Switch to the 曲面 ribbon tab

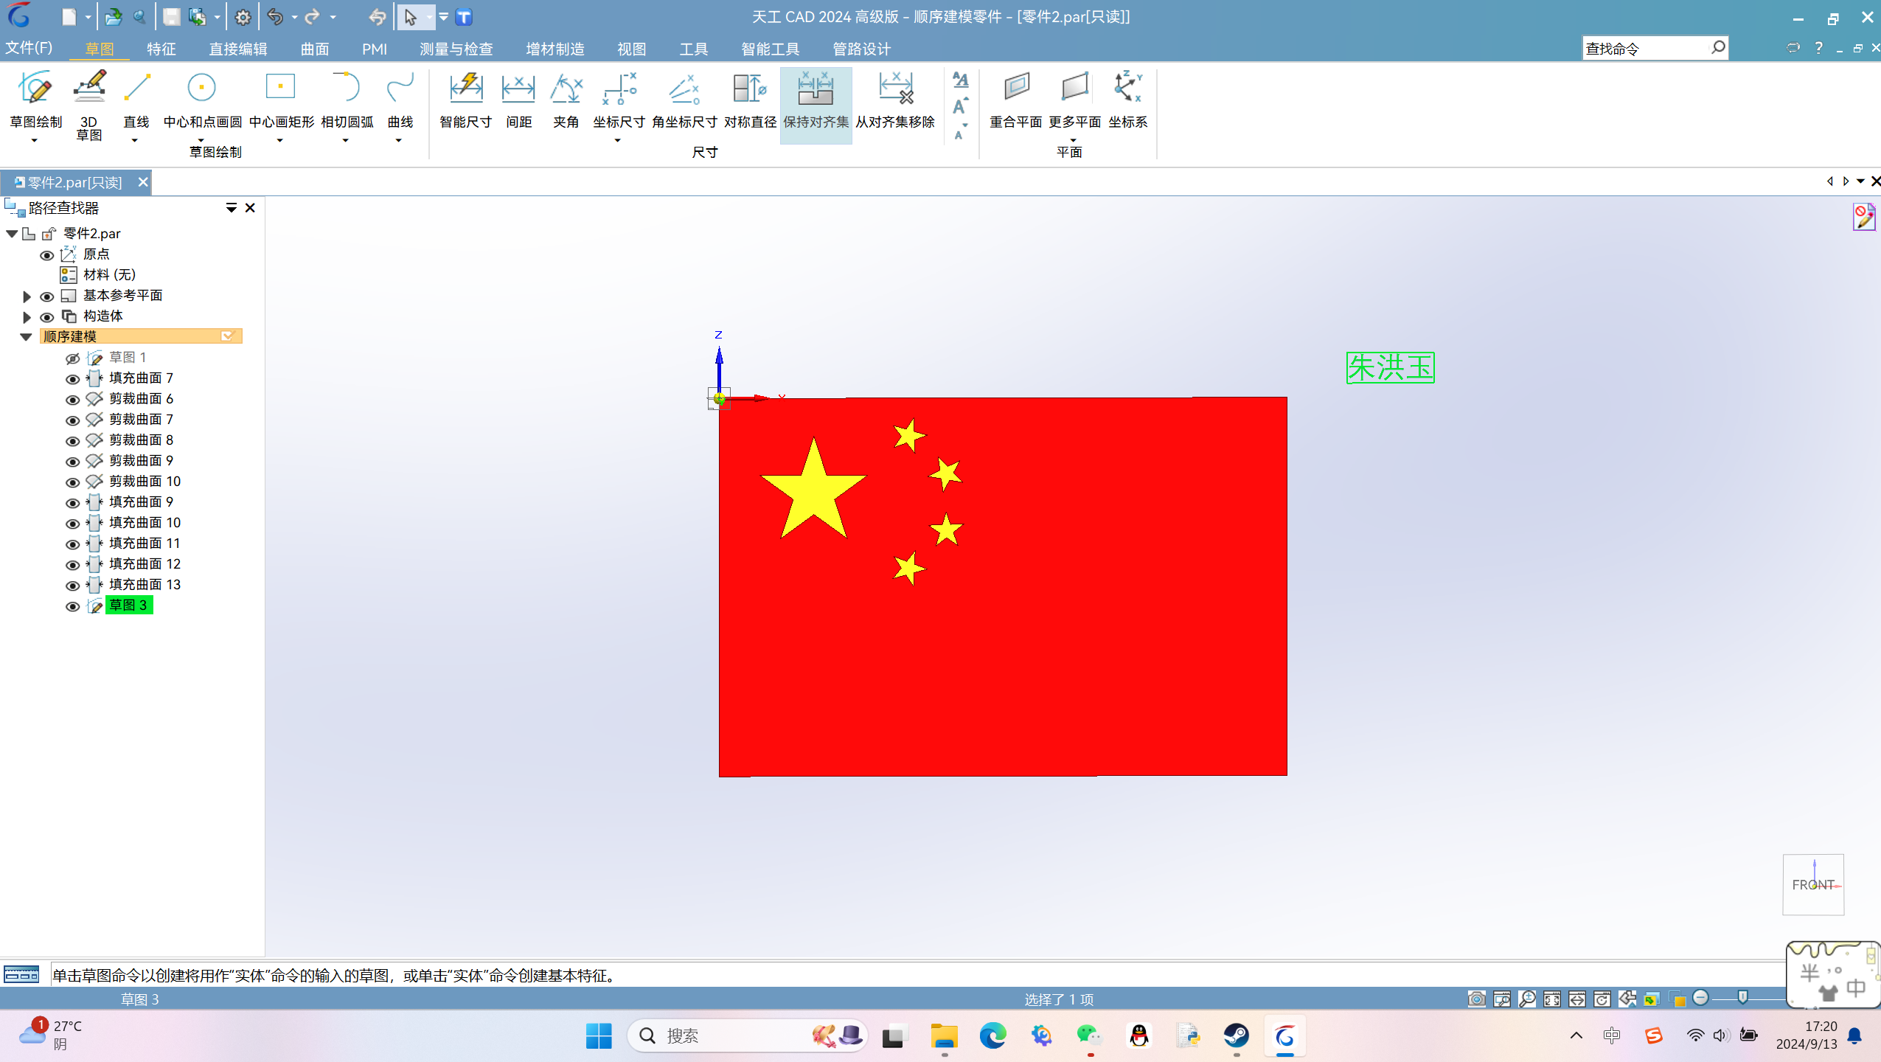[315, 49]
